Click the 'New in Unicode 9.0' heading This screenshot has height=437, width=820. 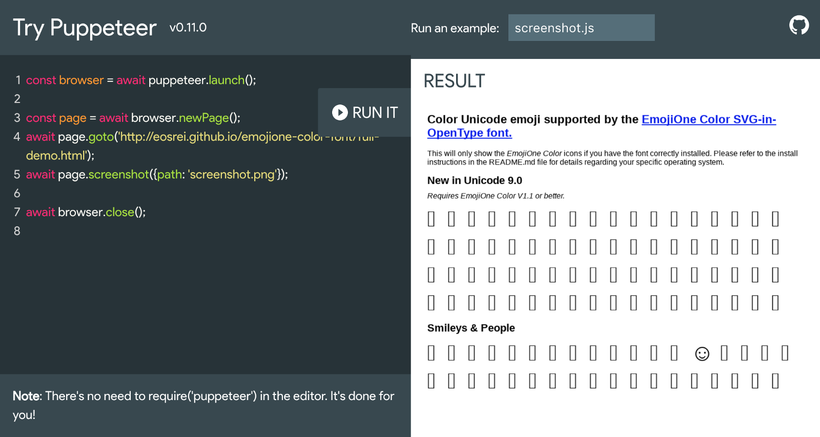pos(475,180)
